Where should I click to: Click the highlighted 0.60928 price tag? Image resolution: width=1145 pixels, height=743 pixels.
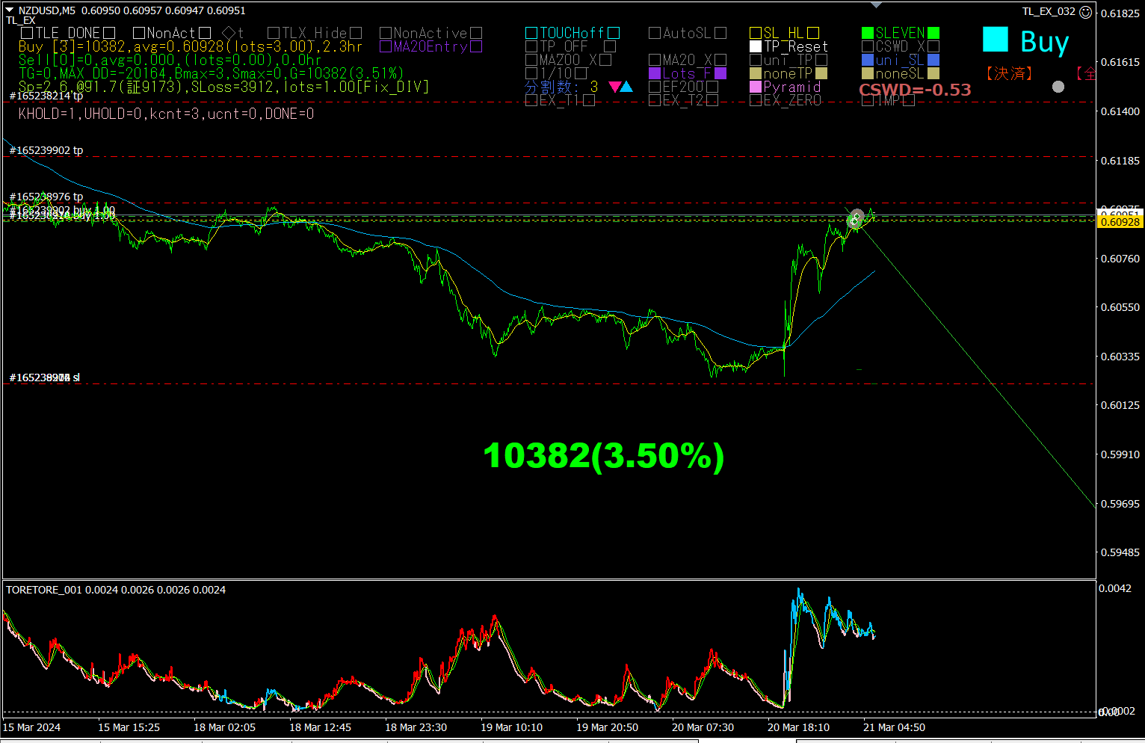[x=1120, y=221]
